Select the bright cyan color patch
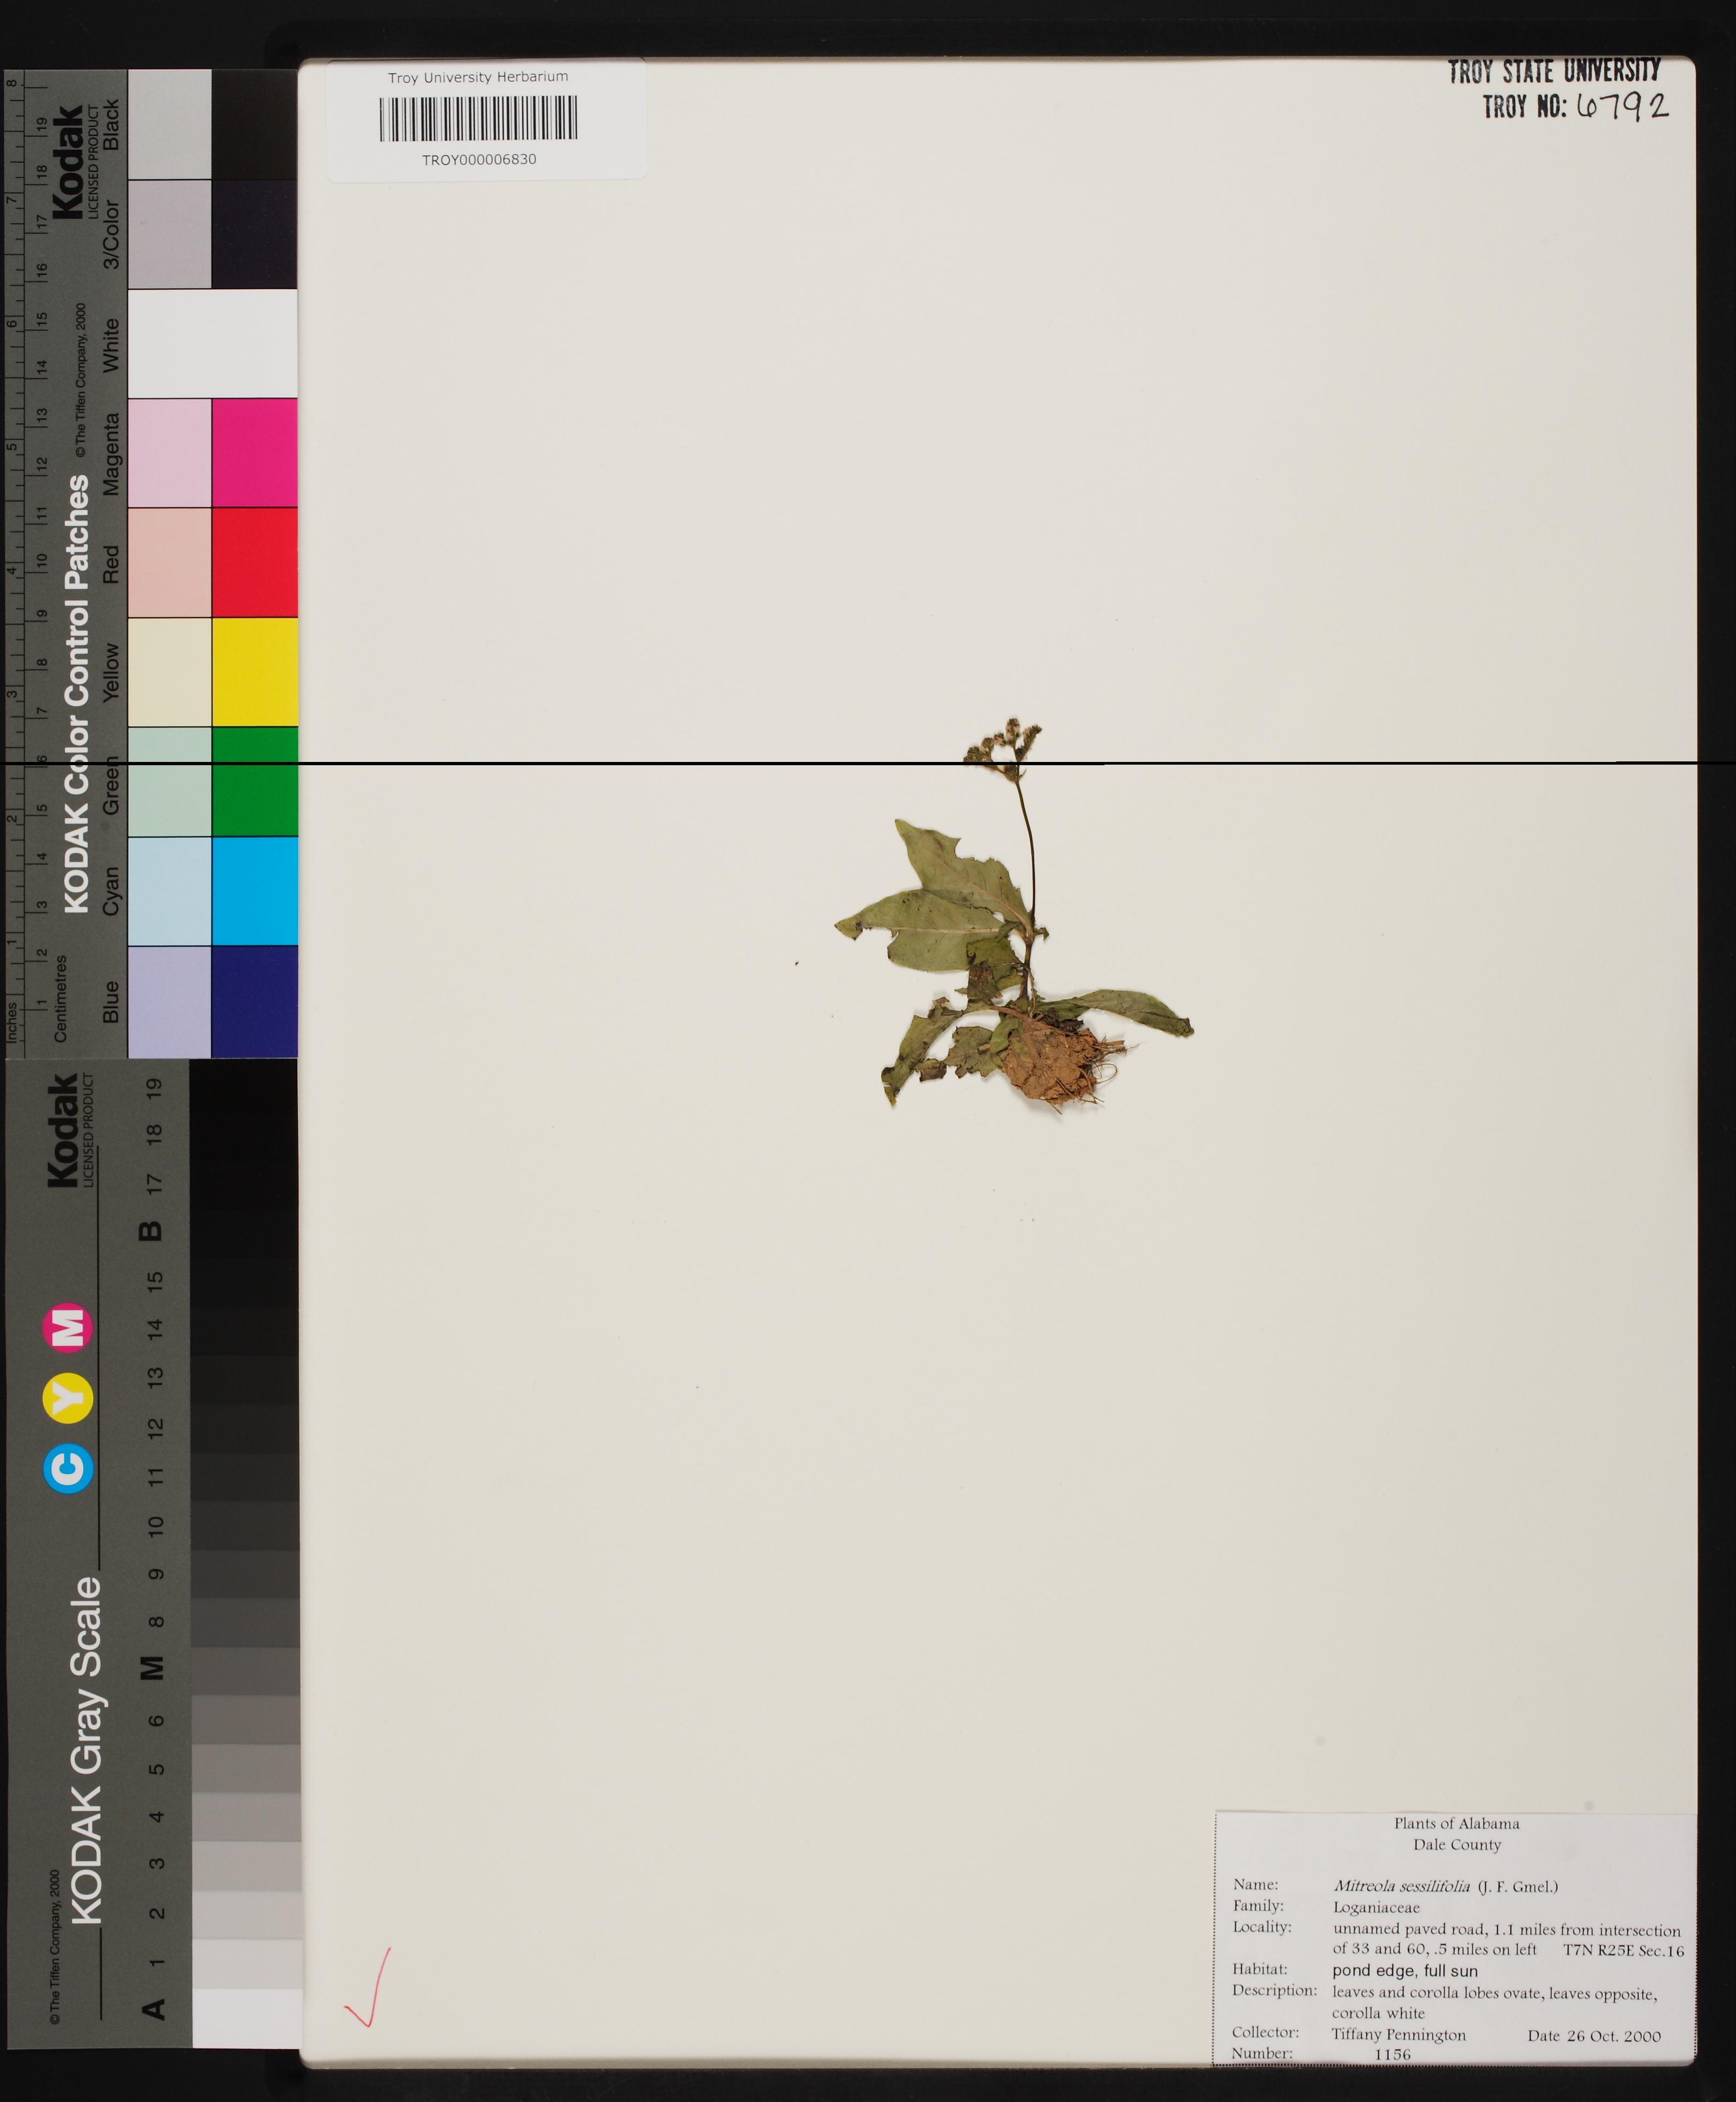The height and width of the screenshot is (2102, 1736). click(254, 890)
